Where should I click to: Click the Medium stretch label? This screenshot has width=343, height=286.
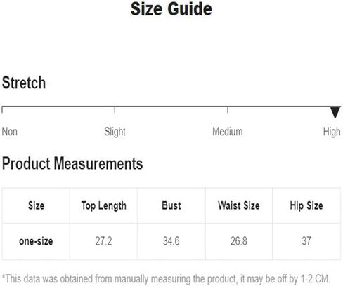point(228,132)
